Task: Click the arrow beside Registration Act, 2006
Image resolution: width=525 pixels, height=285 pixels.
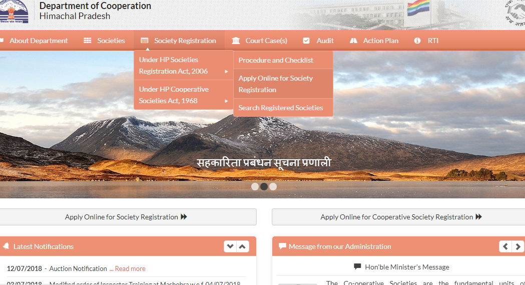Action: (226, 71)
